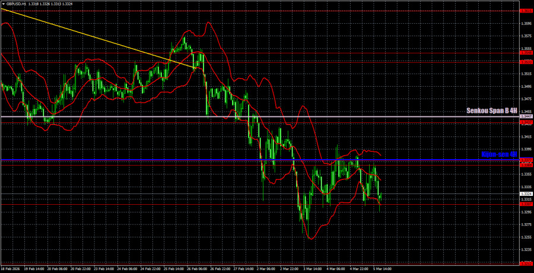
Task: Click the 26 Feb 22:00 time label
Action: tap(220, 269)
